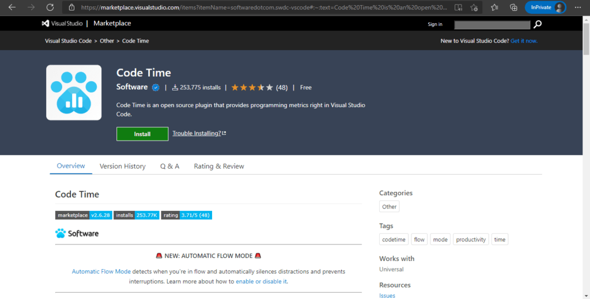Image resolution: width=590 pixels, height=299 pixels.
Task: Open the Software publisher link
Action: tap(132, 87)
